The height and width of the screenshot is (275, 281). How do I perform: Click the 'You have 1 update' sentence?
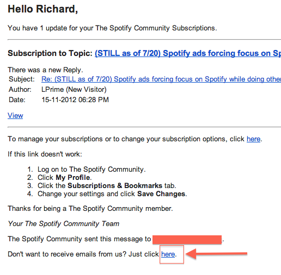[112, 28]
